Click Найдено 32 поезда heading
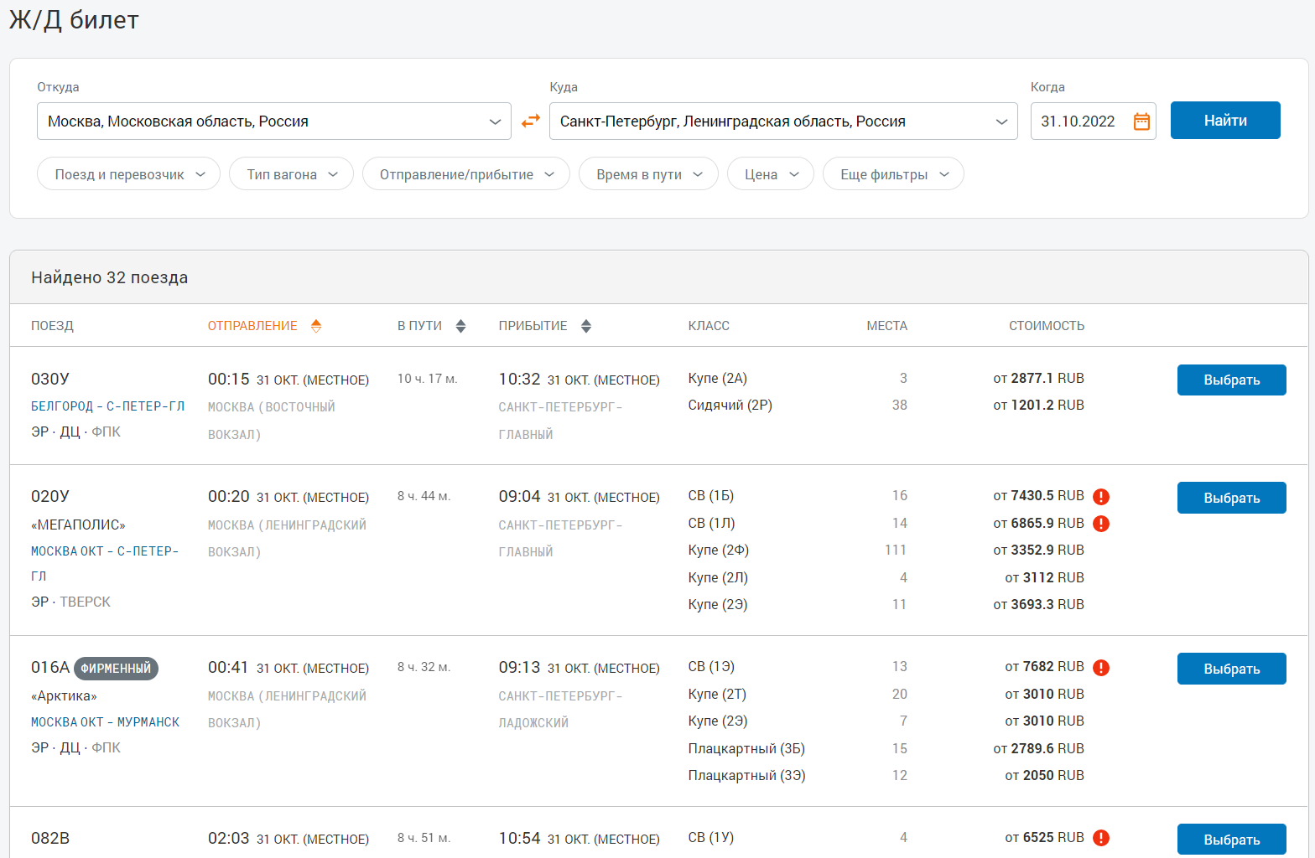 [110, 277]
